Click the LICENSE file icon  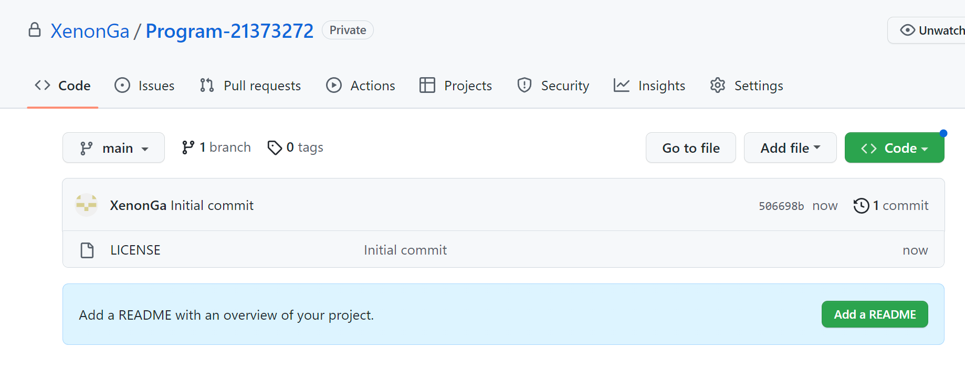tap(87, 250)
